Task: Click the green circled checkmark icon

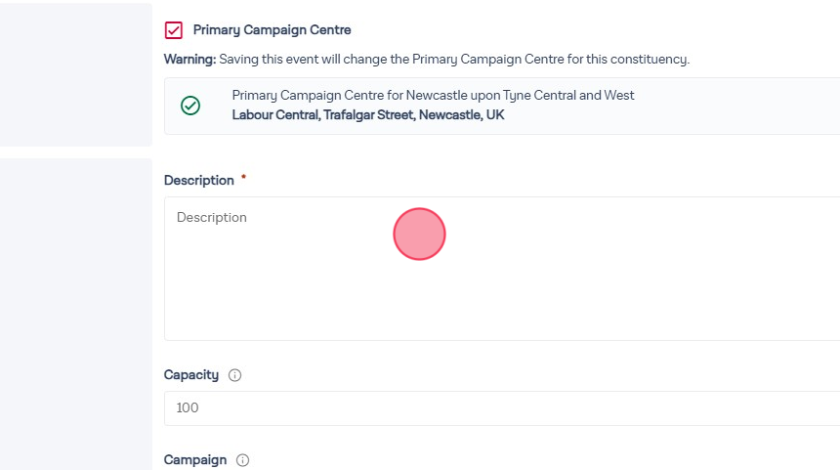Action: [190, 106]
